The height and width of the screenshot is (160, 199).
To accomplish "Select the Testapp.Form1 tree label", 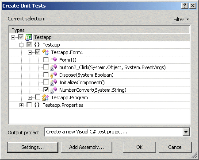I will click(x=67, y=52).
